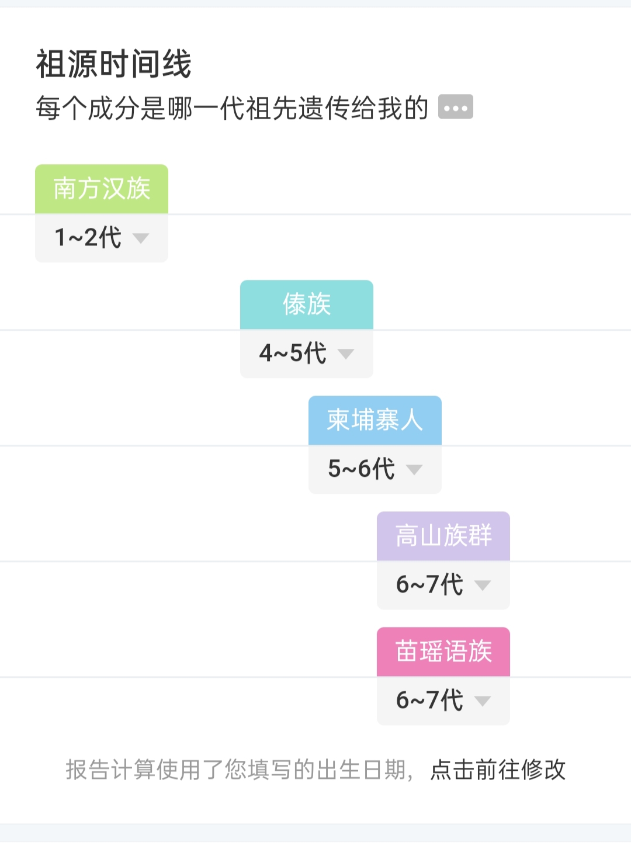Select the teal 傣族 label

point(307,304)
